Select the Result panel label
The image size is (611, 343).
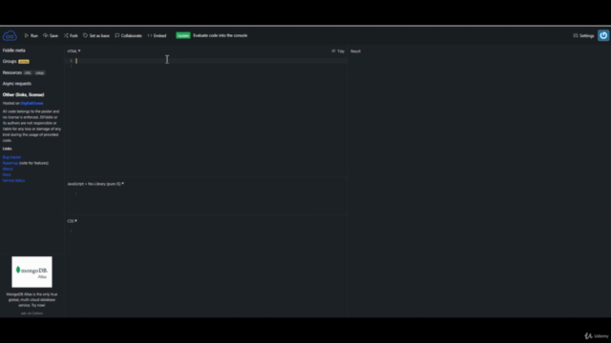point(355,50)
